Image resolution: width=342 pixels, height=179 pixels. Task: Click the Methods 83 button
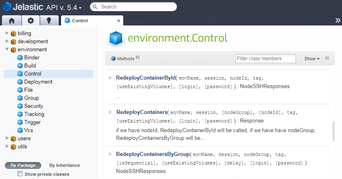tap(125, 59)
